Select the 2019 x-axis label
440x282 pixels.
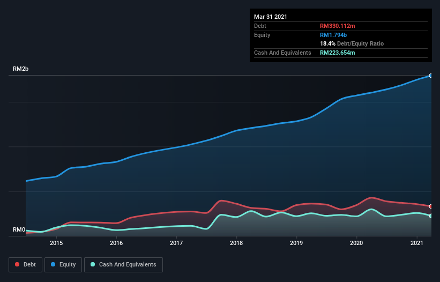296,243
